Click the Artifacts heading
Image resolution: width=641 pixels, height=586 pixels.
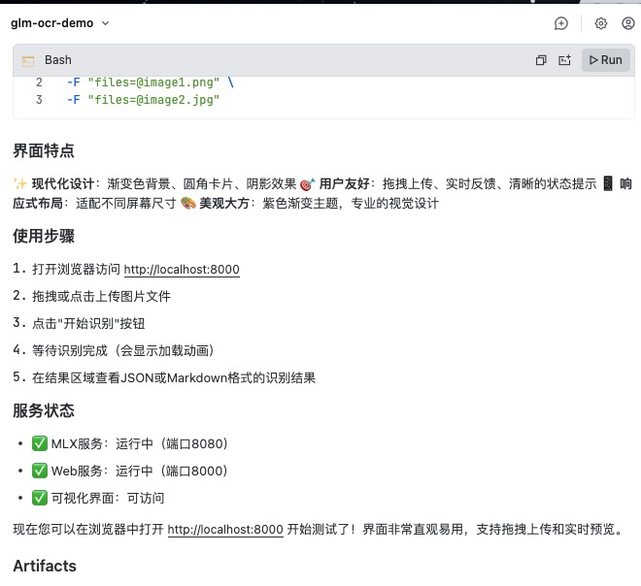[x=45, y=566]
